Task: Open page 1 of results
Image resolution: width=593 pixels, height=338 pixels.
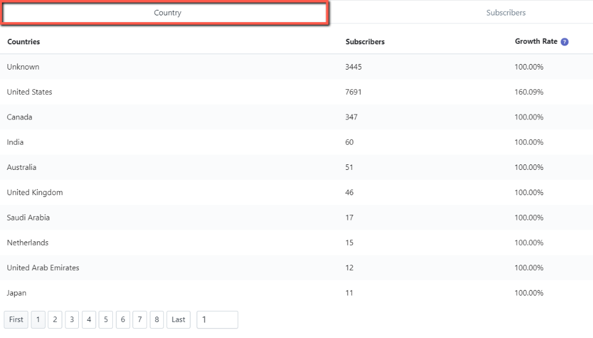Action: 38,320
